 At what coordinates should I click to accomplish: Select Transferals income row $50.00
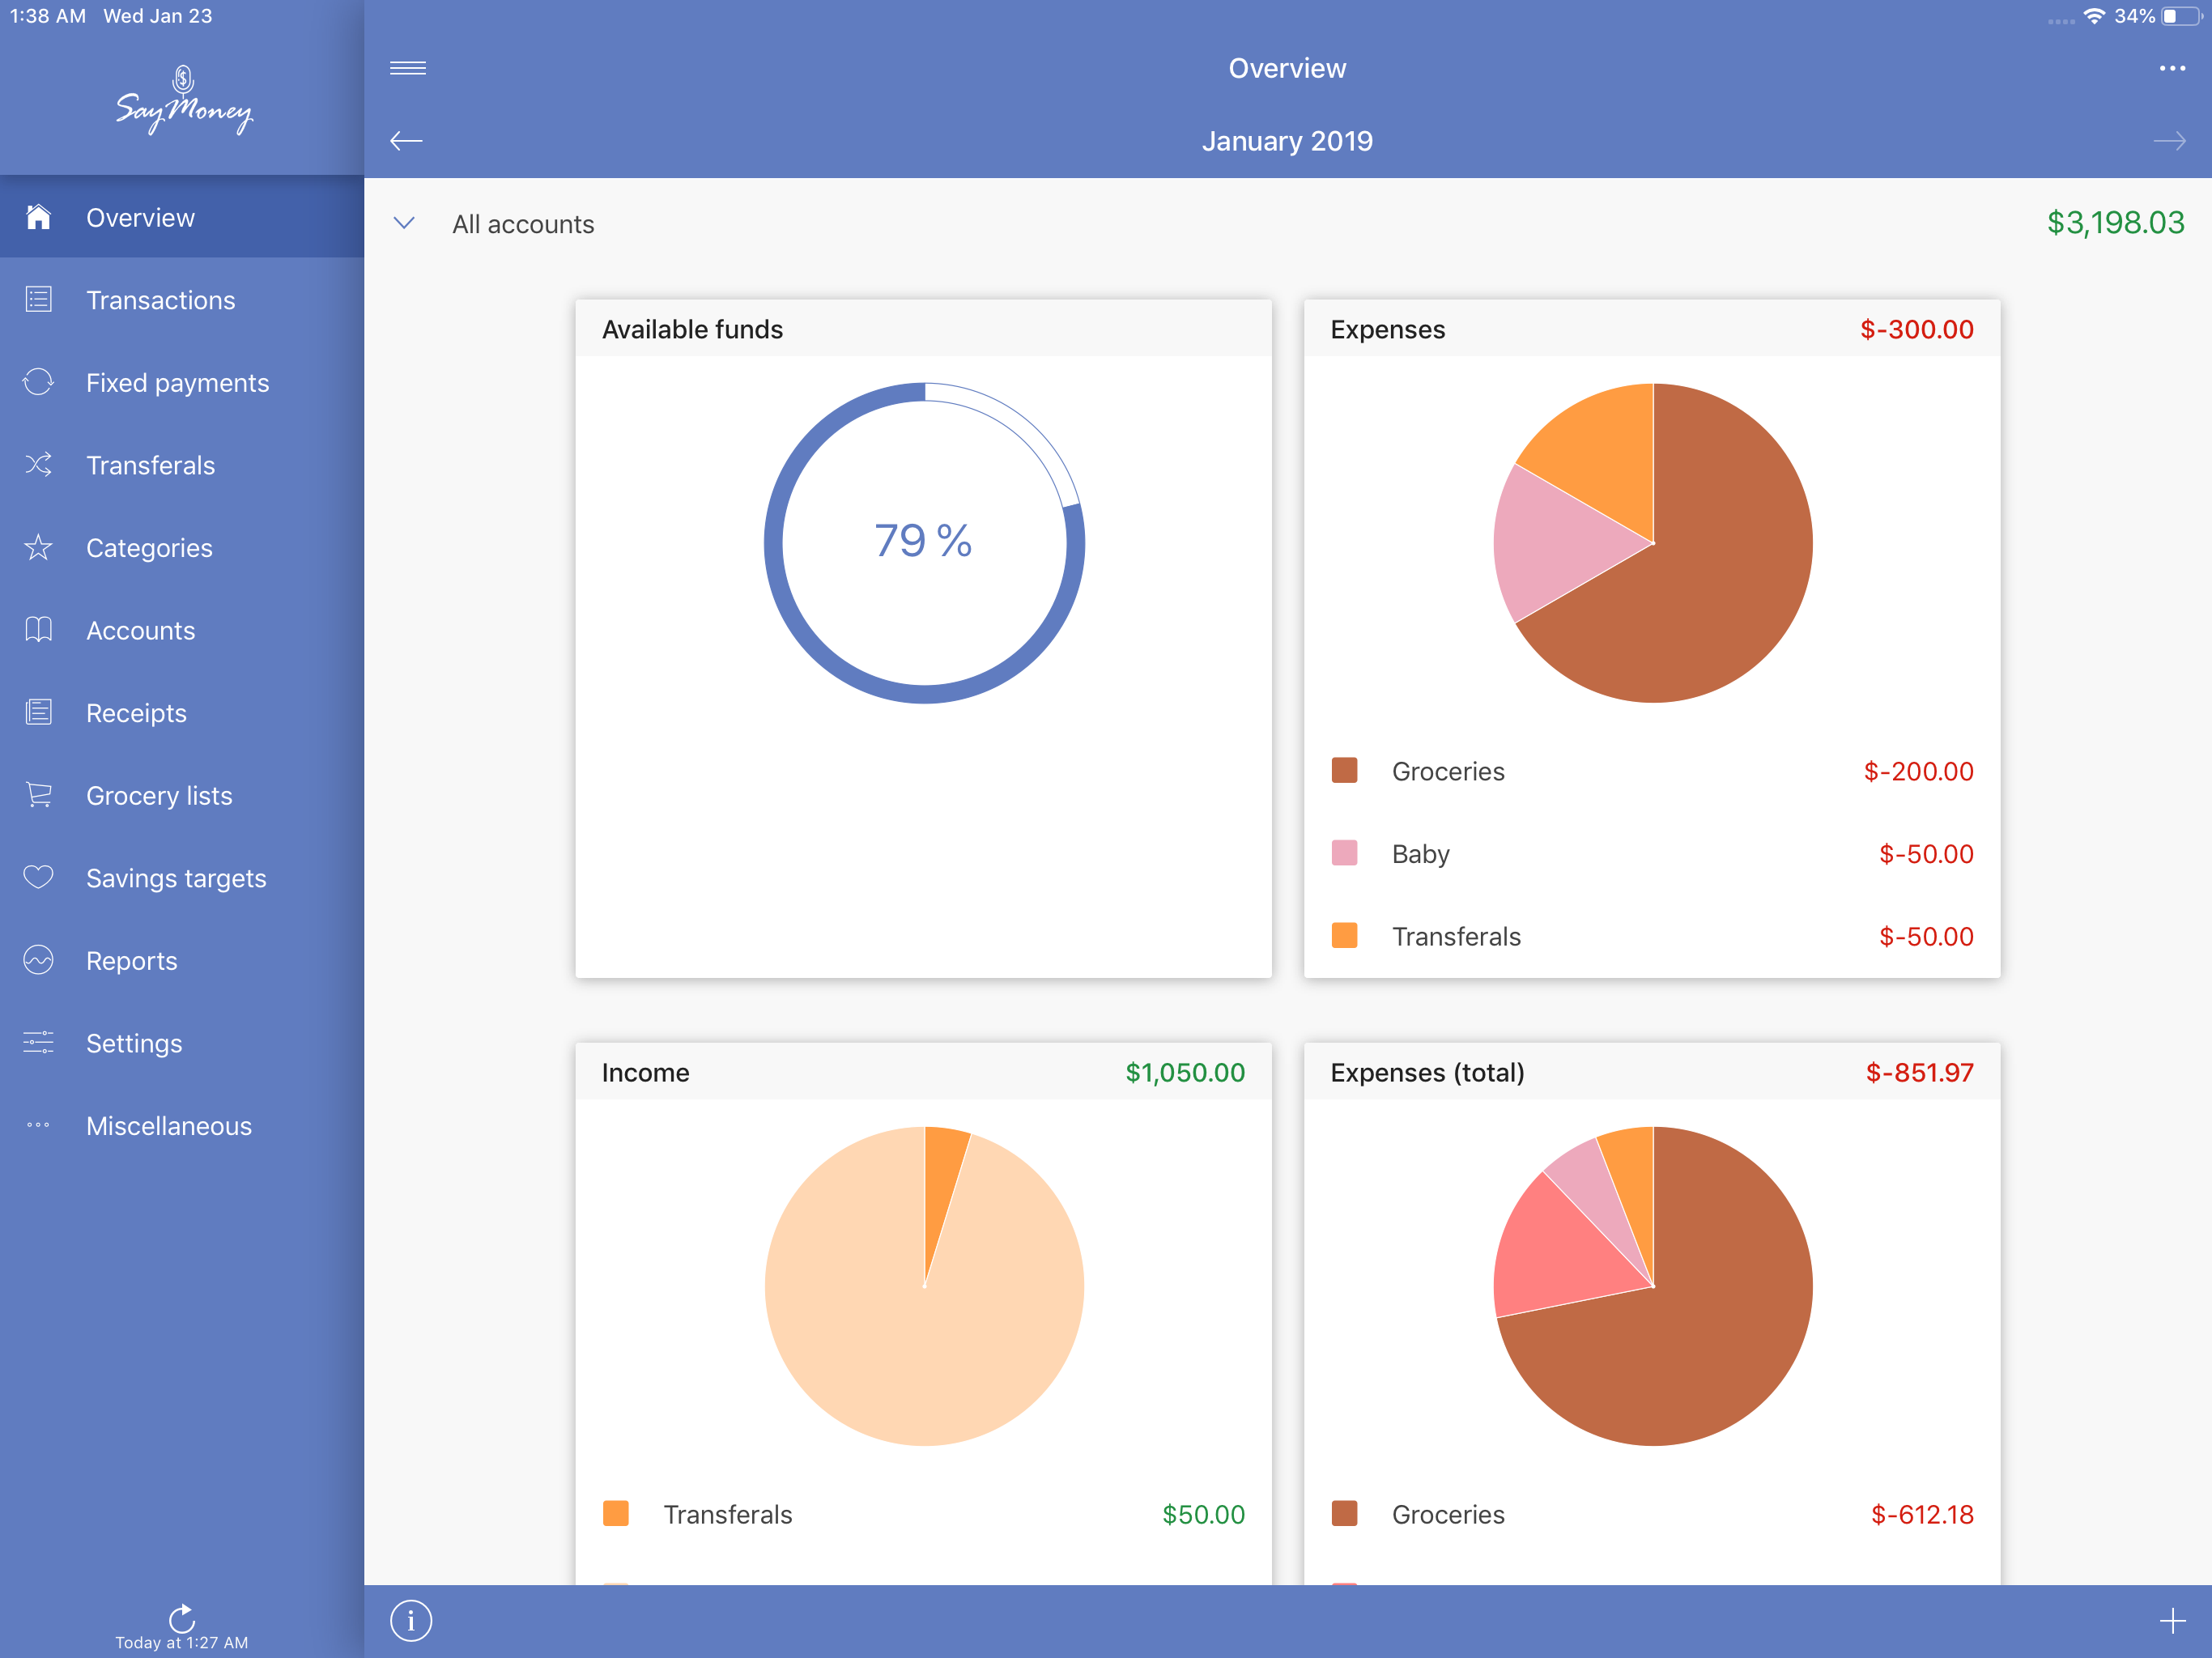pos(923,1514)
